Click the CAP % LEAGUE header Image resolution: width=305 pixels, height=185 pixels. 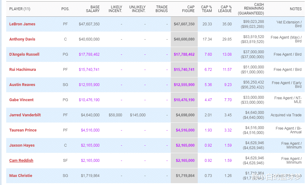coord(225,9)
